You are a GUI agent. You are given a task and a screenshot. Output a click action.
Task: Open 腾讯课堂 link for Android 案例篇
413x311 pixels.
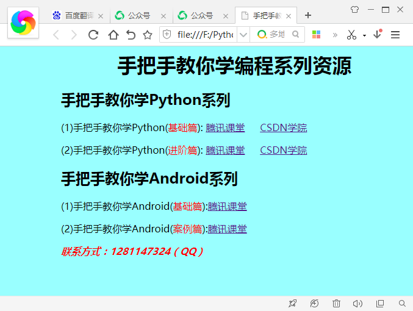228,229
